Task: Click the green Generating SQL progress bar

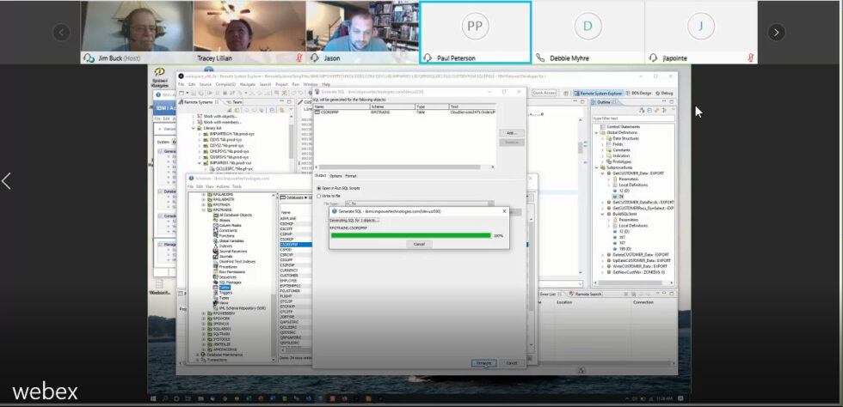Action: pos(409,235)
